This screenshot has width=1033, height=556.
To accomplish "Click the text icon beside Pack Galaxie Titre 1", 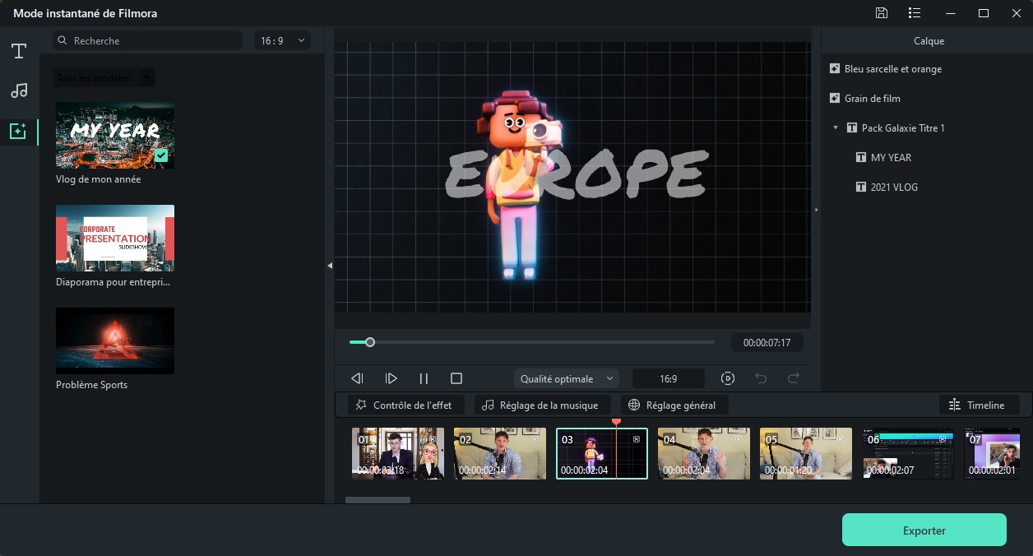I will click(851, 128).
